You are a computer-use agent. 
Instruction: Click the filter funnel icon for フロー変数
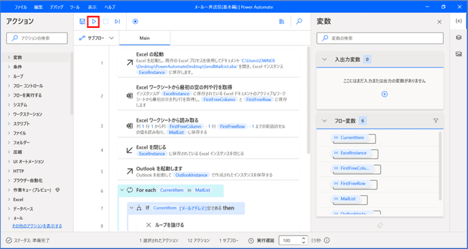tap(436, 121)
